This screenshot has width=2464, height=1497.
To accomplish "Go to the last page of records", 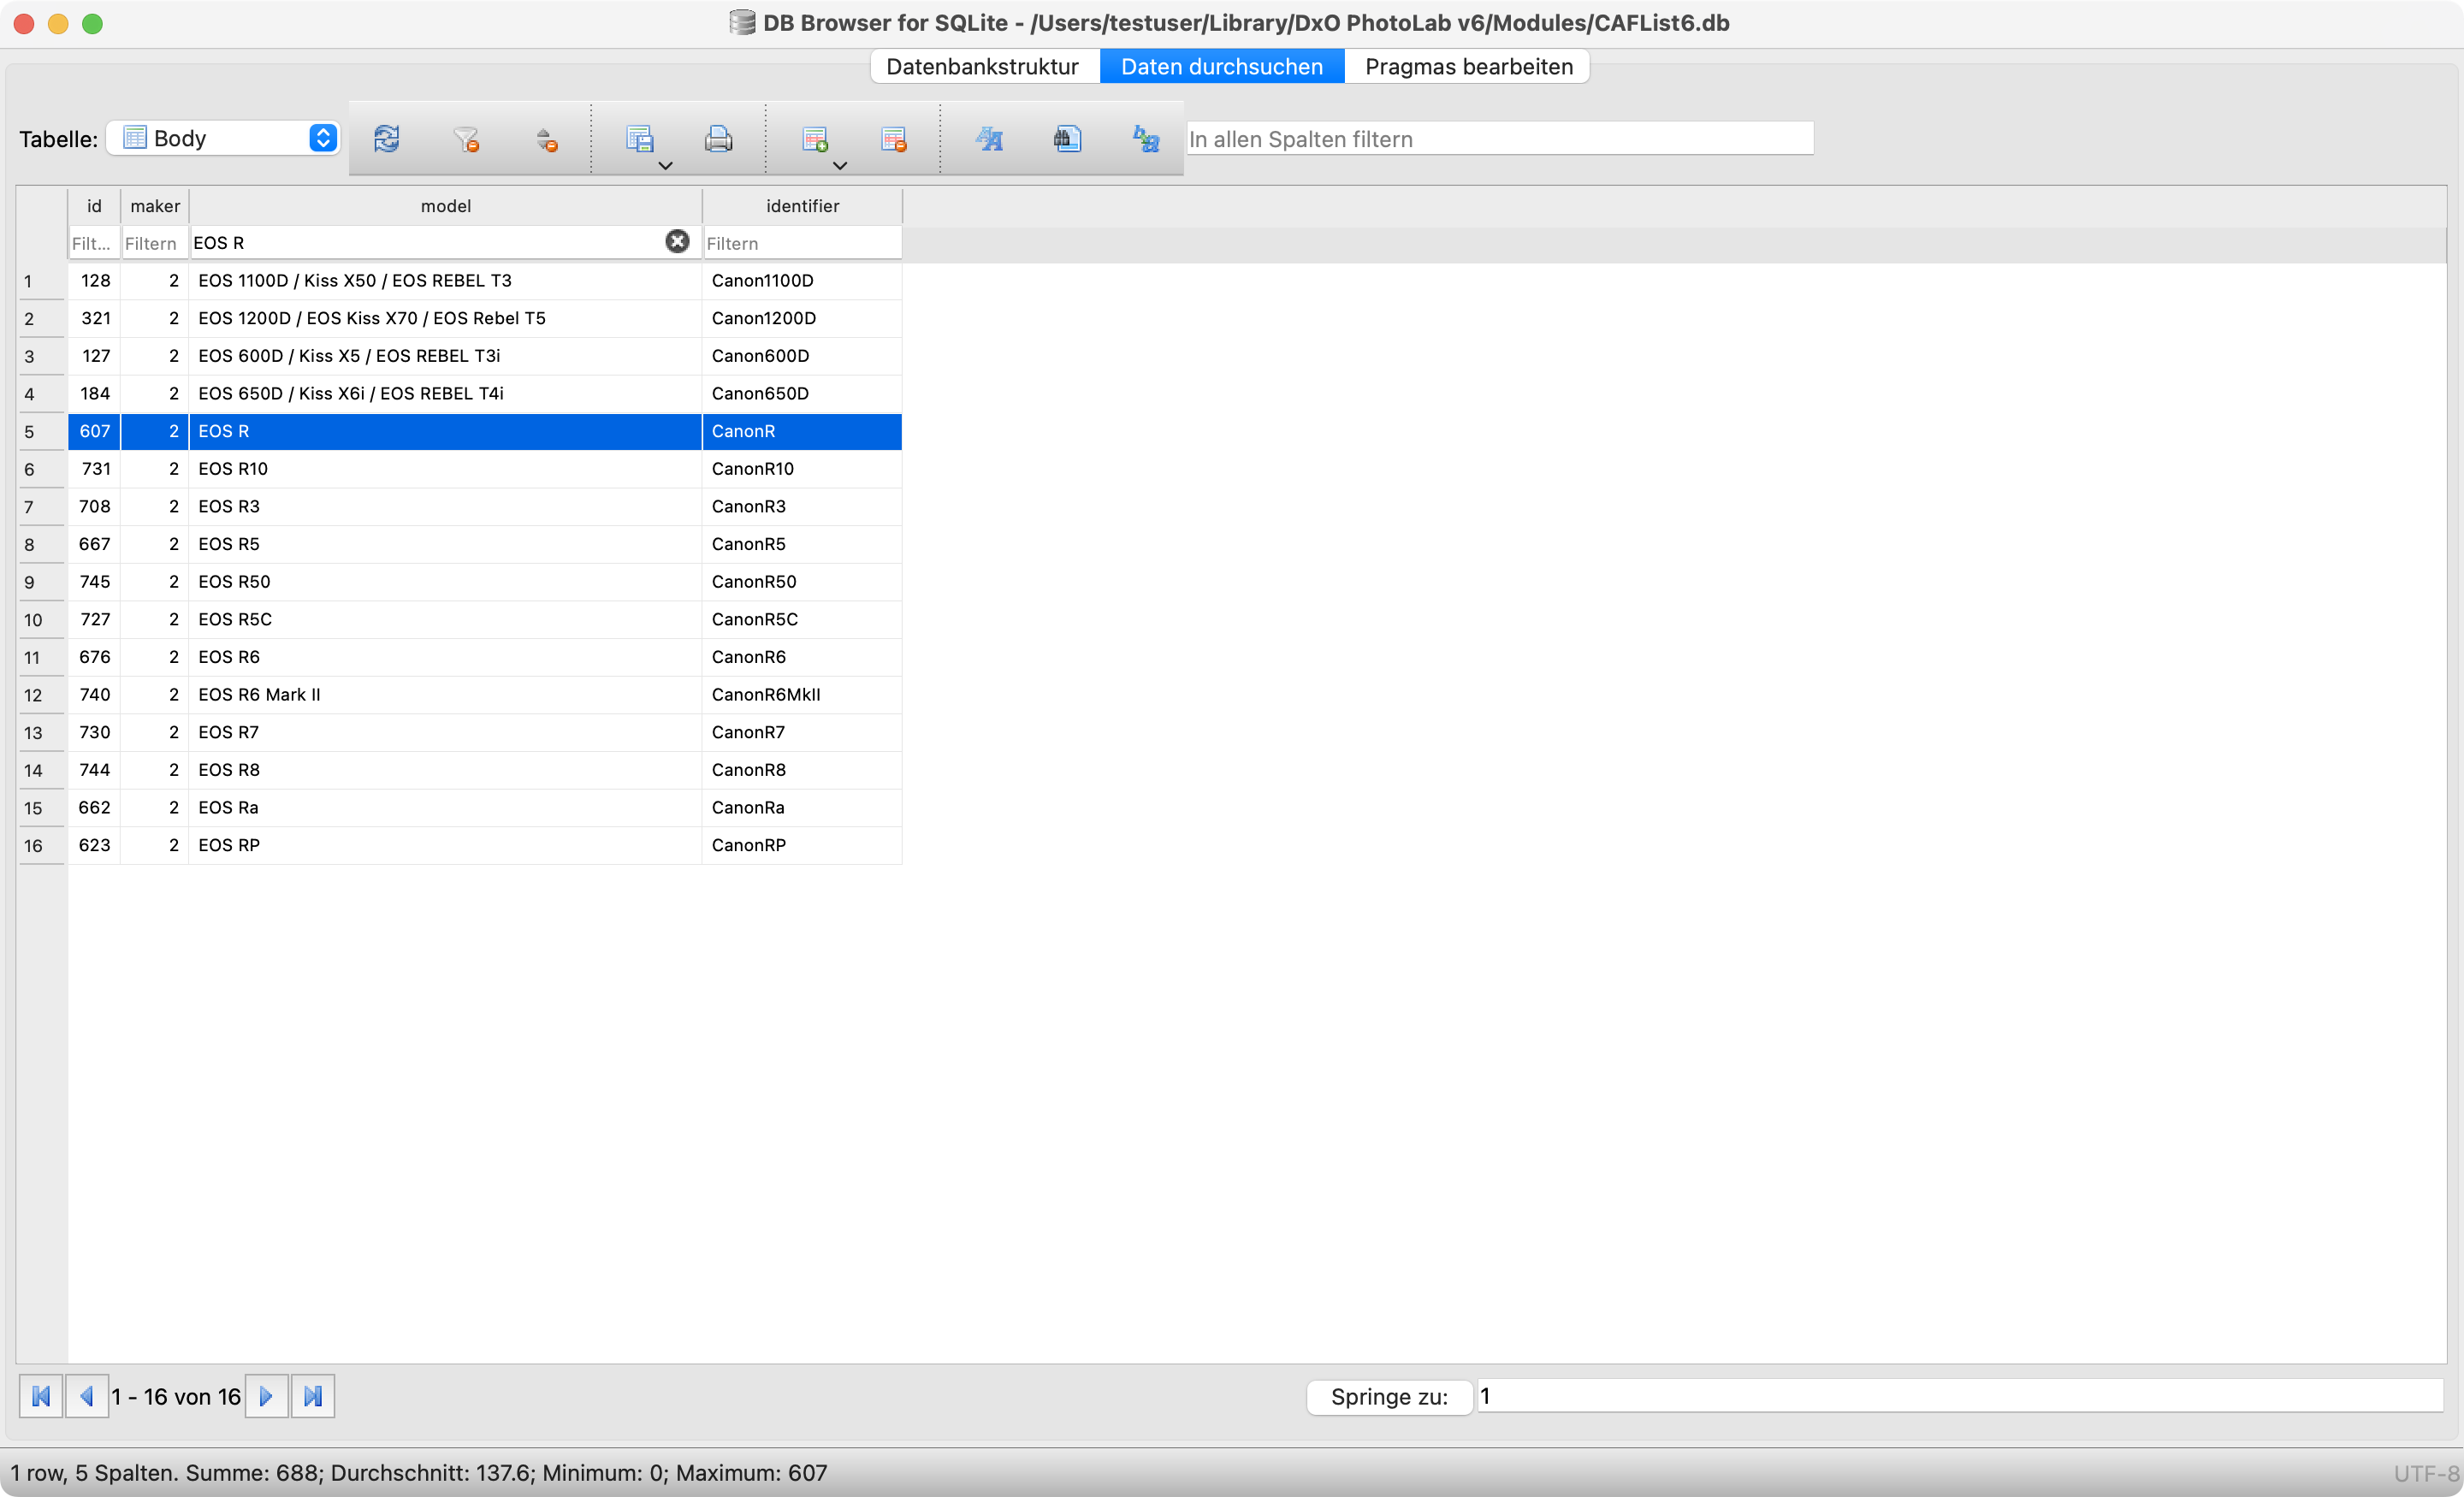I will point(313,1396).
